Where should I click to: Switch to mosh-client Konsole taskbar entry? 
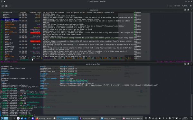[x=67, y=118]
